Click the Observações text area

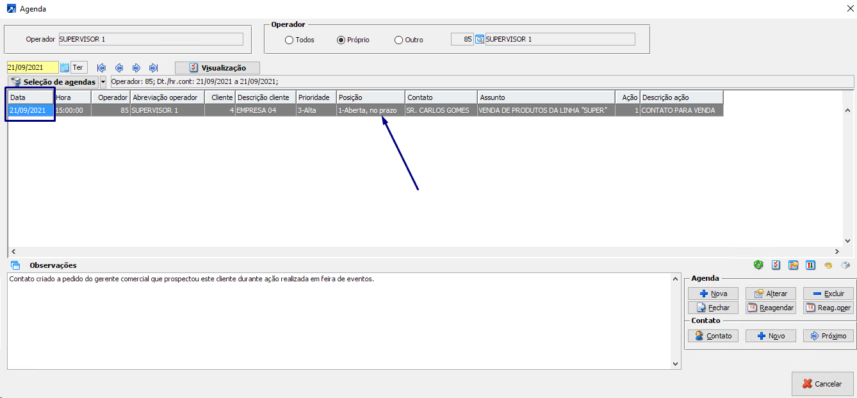point(339,321)
